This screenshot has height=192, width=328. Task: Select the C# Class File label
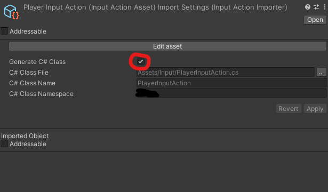click(29, 73)
